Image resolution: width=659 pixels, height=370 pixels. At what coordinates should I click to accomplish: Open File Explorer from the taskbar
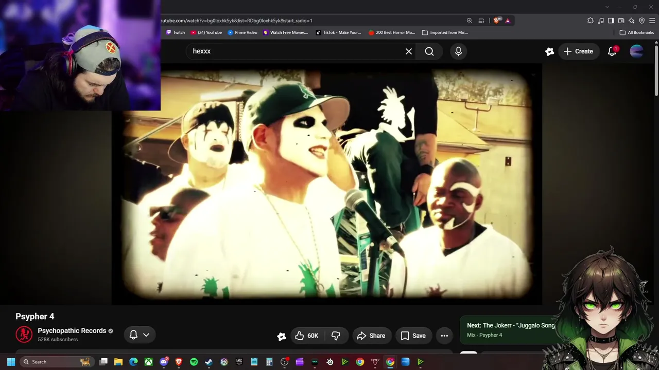point(118,362)
